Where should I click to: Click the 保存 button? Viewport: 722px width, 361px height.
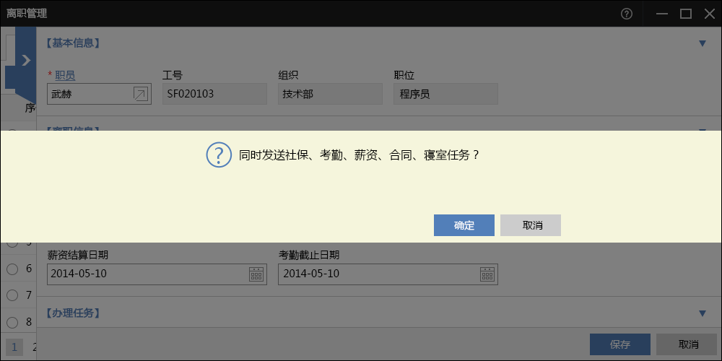(619, 344)
